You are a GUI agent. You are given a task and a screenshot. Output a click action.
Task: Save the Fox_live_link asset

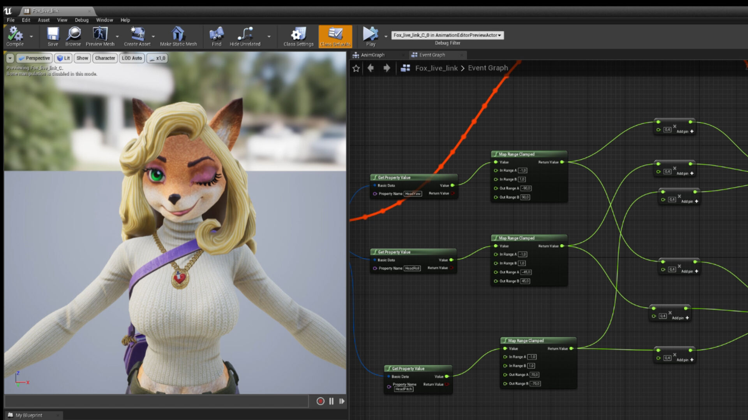point(53,37)
